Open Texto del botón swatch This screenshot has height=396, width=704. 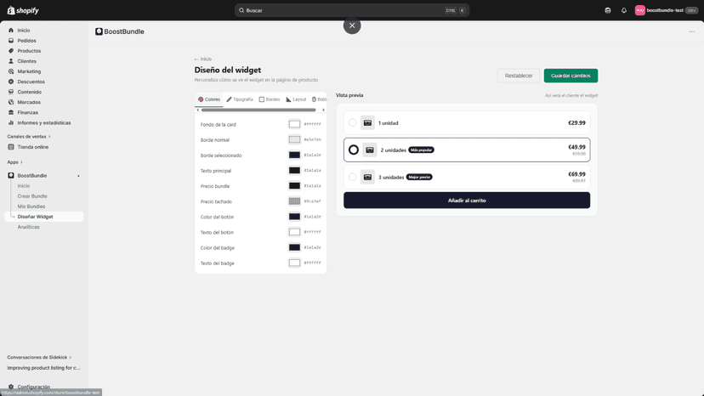click(x=294, y=232)
